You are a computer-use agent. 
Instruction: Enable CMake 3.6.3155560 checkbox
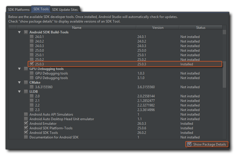coord(32,87)
